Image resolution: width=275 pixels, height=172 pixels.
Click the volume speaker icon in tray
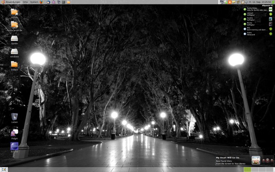(x=246, y=2)
